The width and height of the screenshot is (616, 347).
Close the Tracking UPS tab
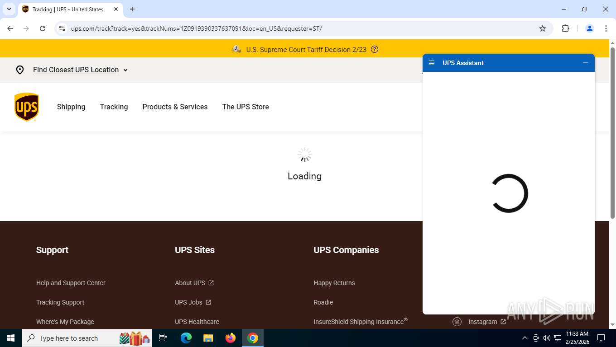116,9
